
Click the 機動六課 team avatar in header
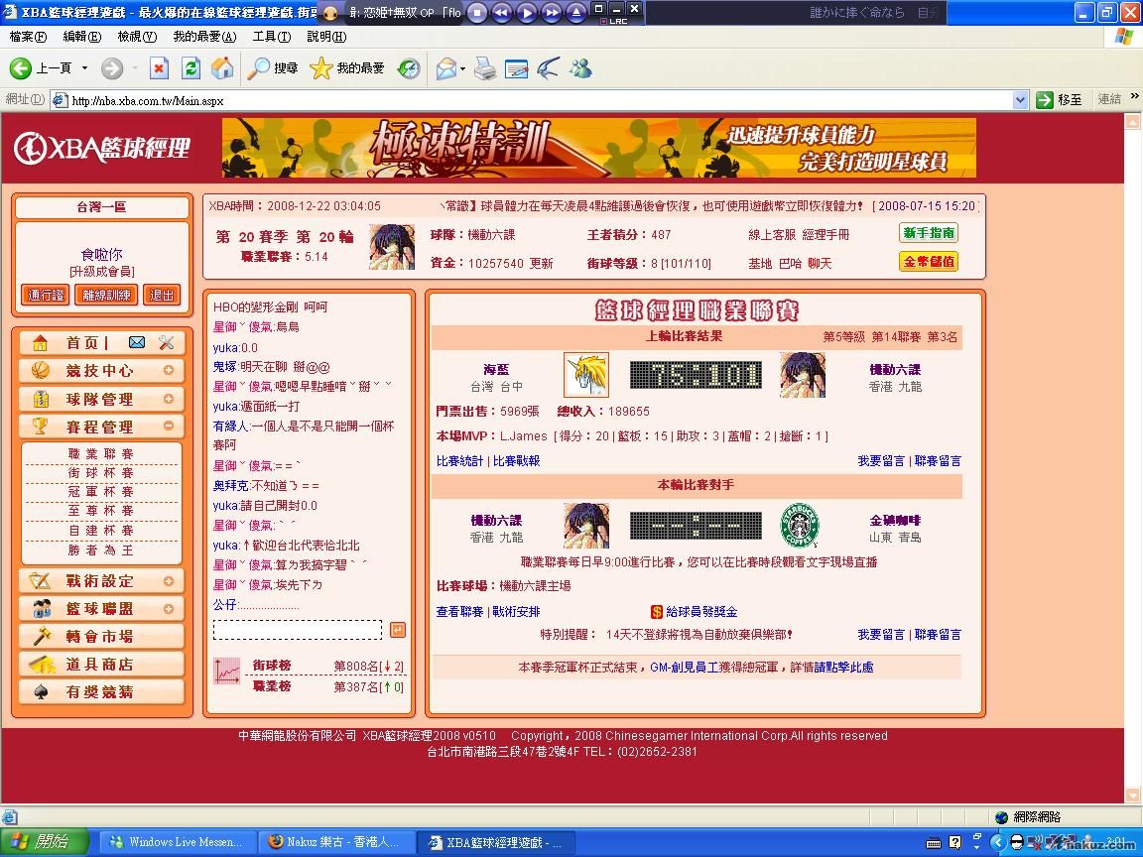click(392, 247)
